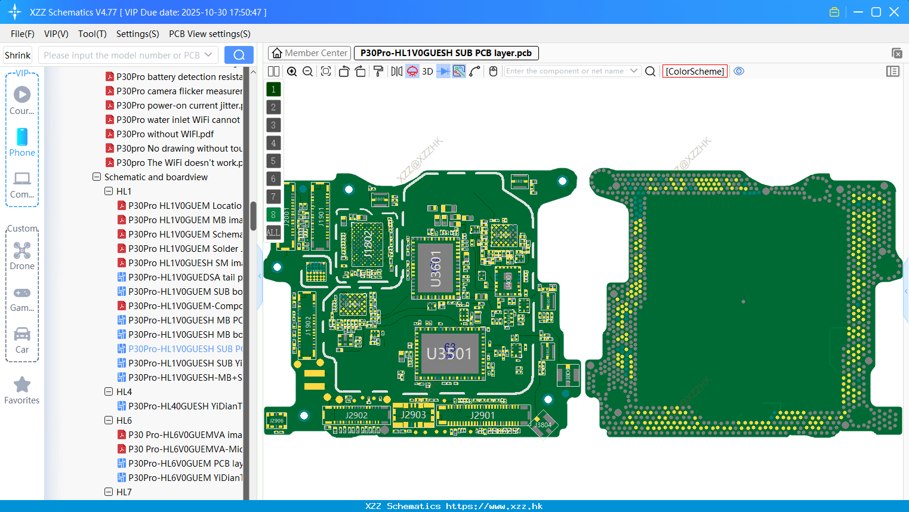This screenshot has height=512, width=909.
Task: Show ALL PCB layers
Action: point(273,233)
